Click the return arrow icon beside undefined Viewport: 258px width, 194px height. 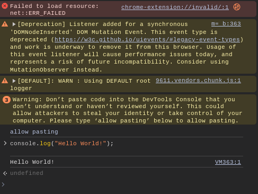pyautogui.click(x=5, y=173)
